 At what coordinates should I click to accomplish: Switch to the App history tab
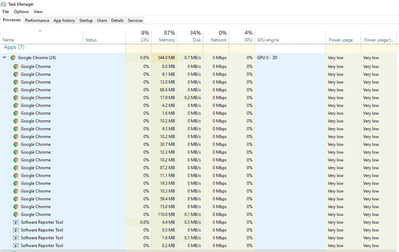pyautogui.click(x=64, y=20)
